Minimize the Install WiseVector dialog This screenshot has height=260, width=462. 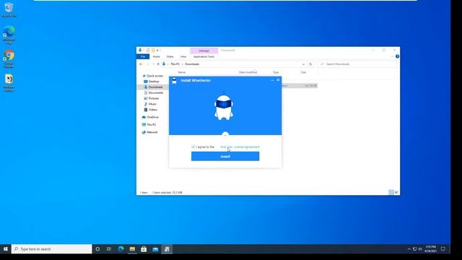272,80
